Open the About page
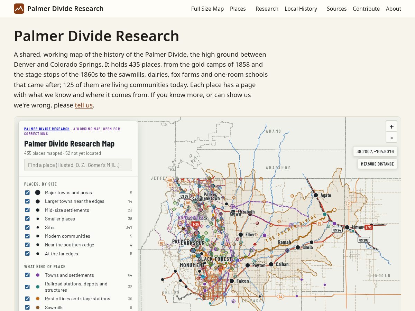Screen dimensions: 415x311 394,9
